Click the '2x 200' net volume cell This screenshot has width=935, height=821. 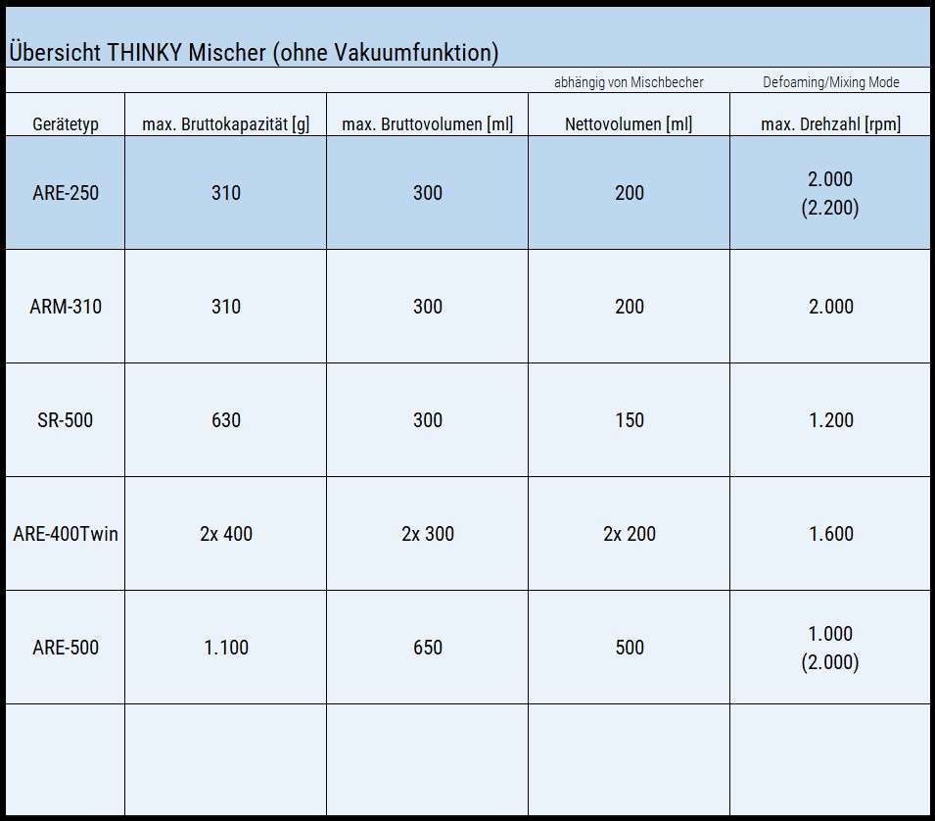tap(630, 533)
